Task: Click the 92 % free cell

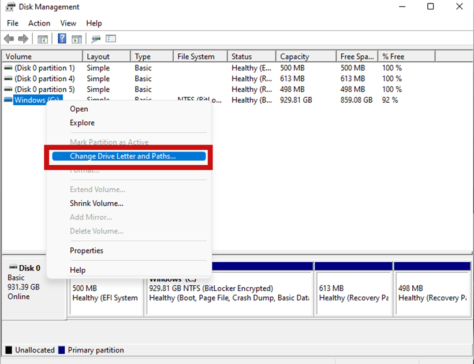Action: click(390, 100)
